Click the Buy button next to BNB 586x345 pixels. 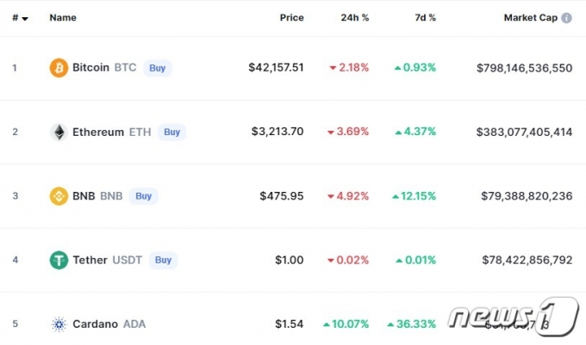(144, 196)
